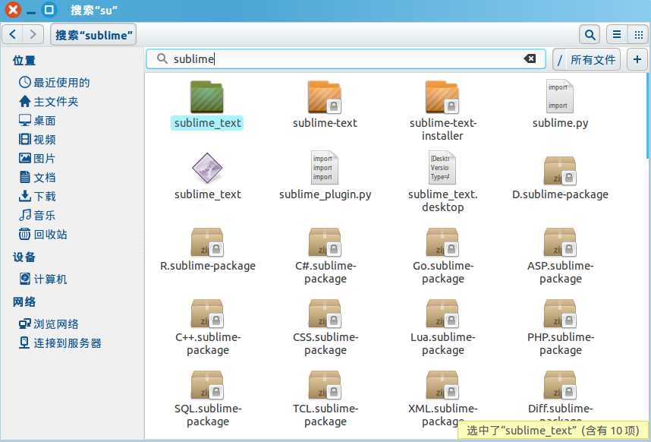The image size is (651, 442).
Task: Select the sublime_plugin.py file icon
Action: tap(325, 167)
